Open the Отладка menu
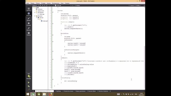 [x=43, y=3]
